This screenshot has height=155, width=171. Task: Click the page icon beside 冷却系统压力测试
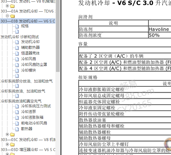[17, 106]
